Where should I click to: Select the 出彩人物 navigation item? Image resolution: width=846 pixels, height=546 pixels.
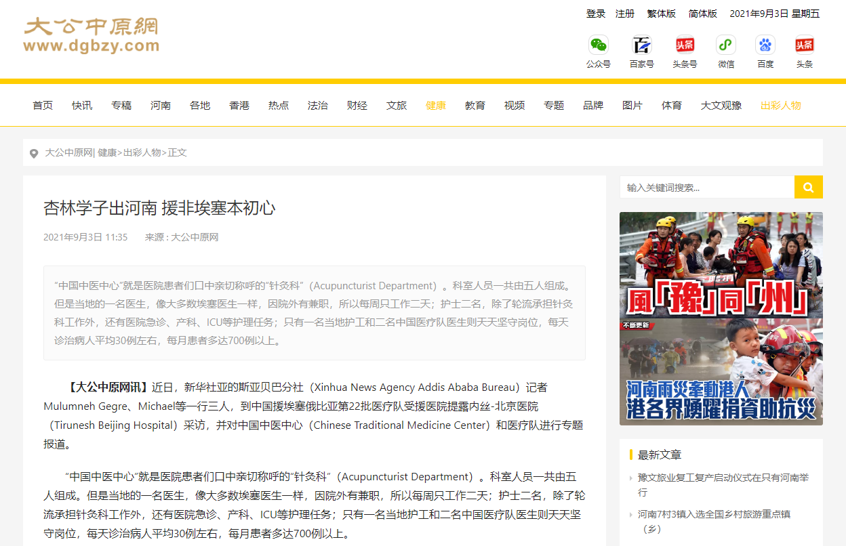point(781,106)
